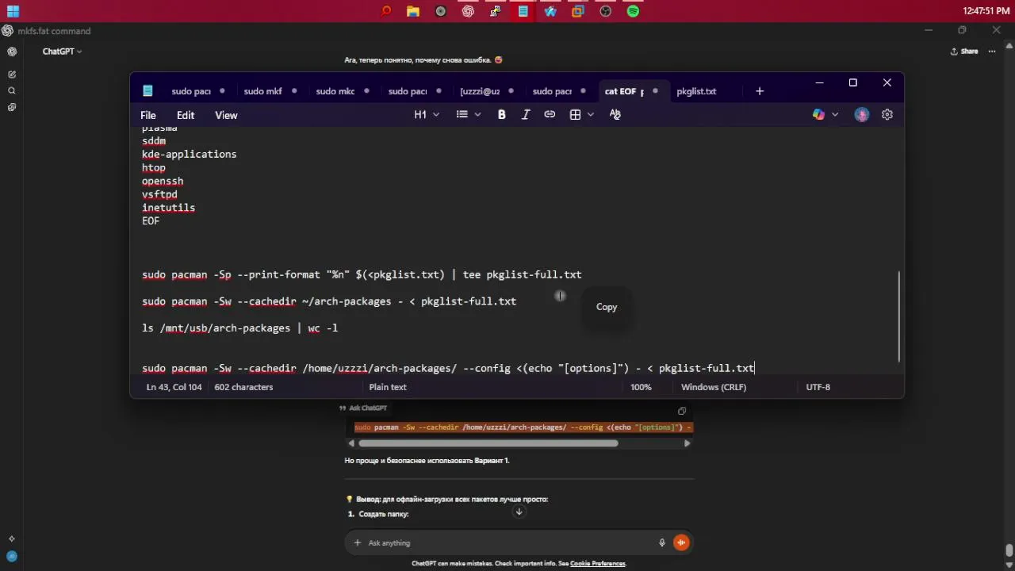Start a new chat in ChatGPT sidebar
The height and width of the screenshot is (571, 1015).
(12, 74)
